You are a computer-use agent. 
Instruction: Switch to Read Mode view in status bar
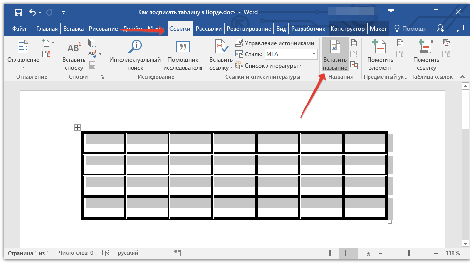point(330,253)
